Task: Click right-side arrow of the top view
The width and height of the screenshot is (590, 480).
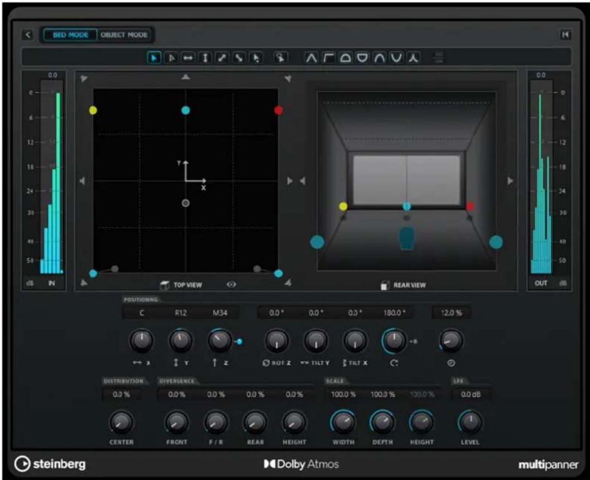Action: [x=290, y=181]
